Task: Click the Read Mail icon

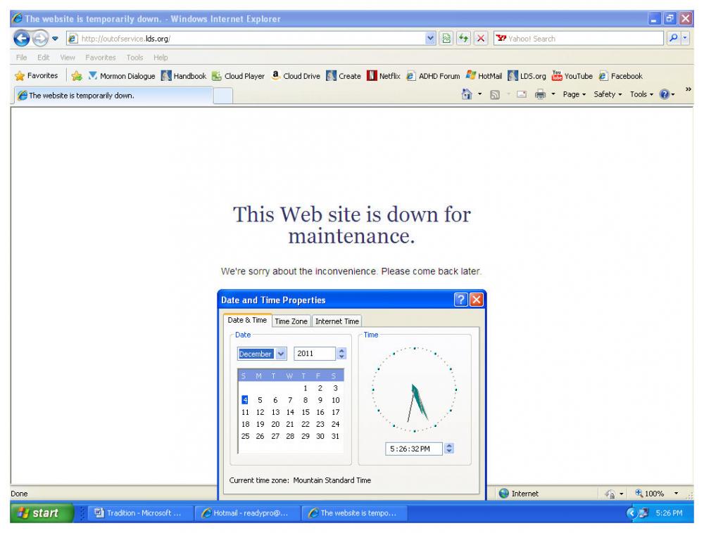Action: point(521,94)
